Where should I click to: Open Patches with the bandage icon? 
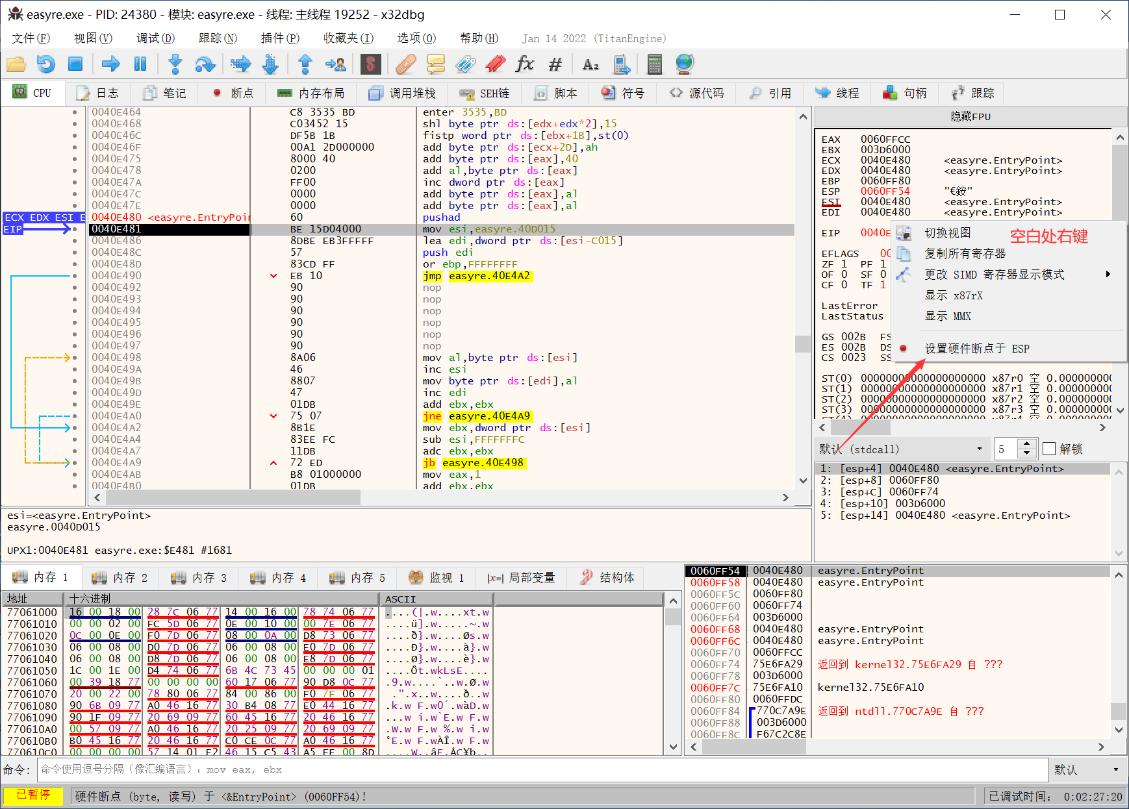(x=405, y=64)
